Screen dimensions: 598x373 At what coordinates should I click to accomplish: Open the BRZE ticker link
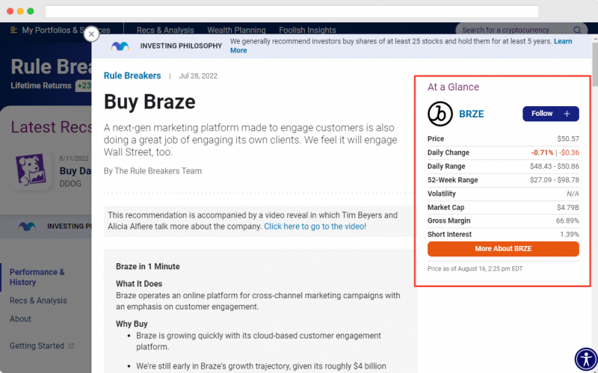[472, 114]
